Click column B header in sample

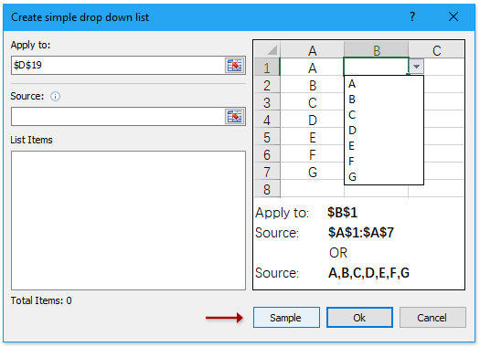376,50
